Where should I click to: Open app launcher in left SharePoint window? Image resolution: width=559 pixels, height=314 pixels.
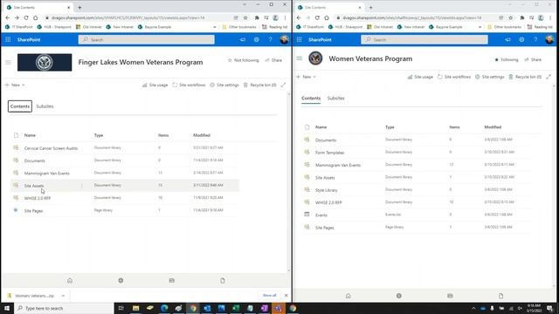click(x=8, y=39)
